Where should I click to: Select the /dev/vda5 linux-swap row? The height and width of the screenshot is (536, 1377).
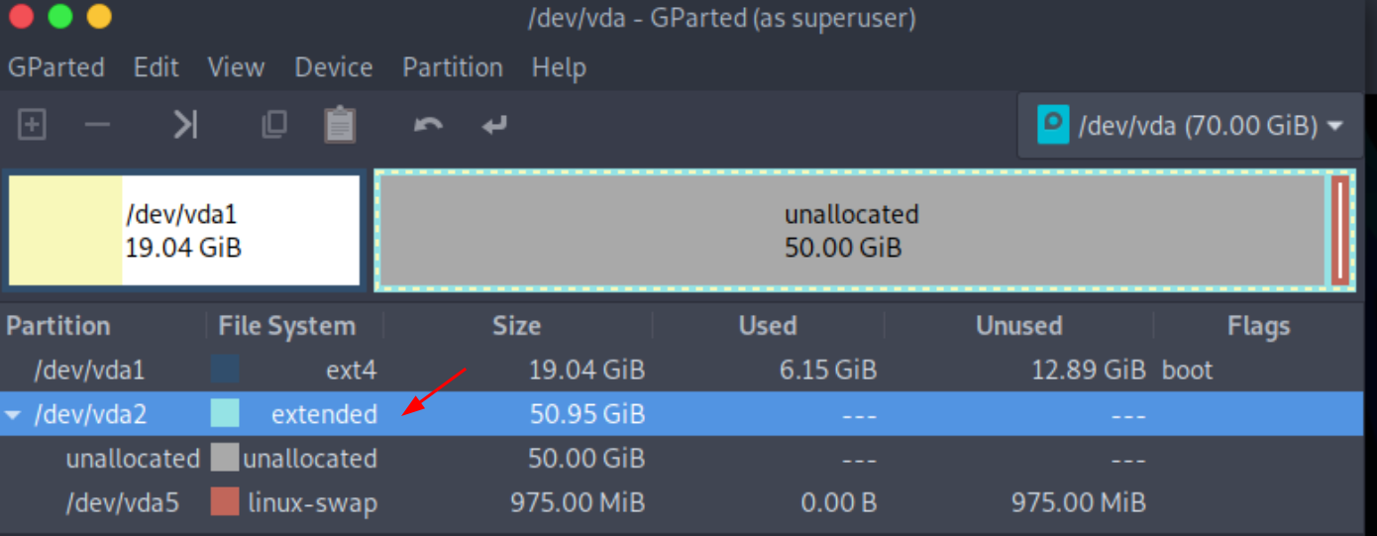pyautogui.click(x=688, y=502)
